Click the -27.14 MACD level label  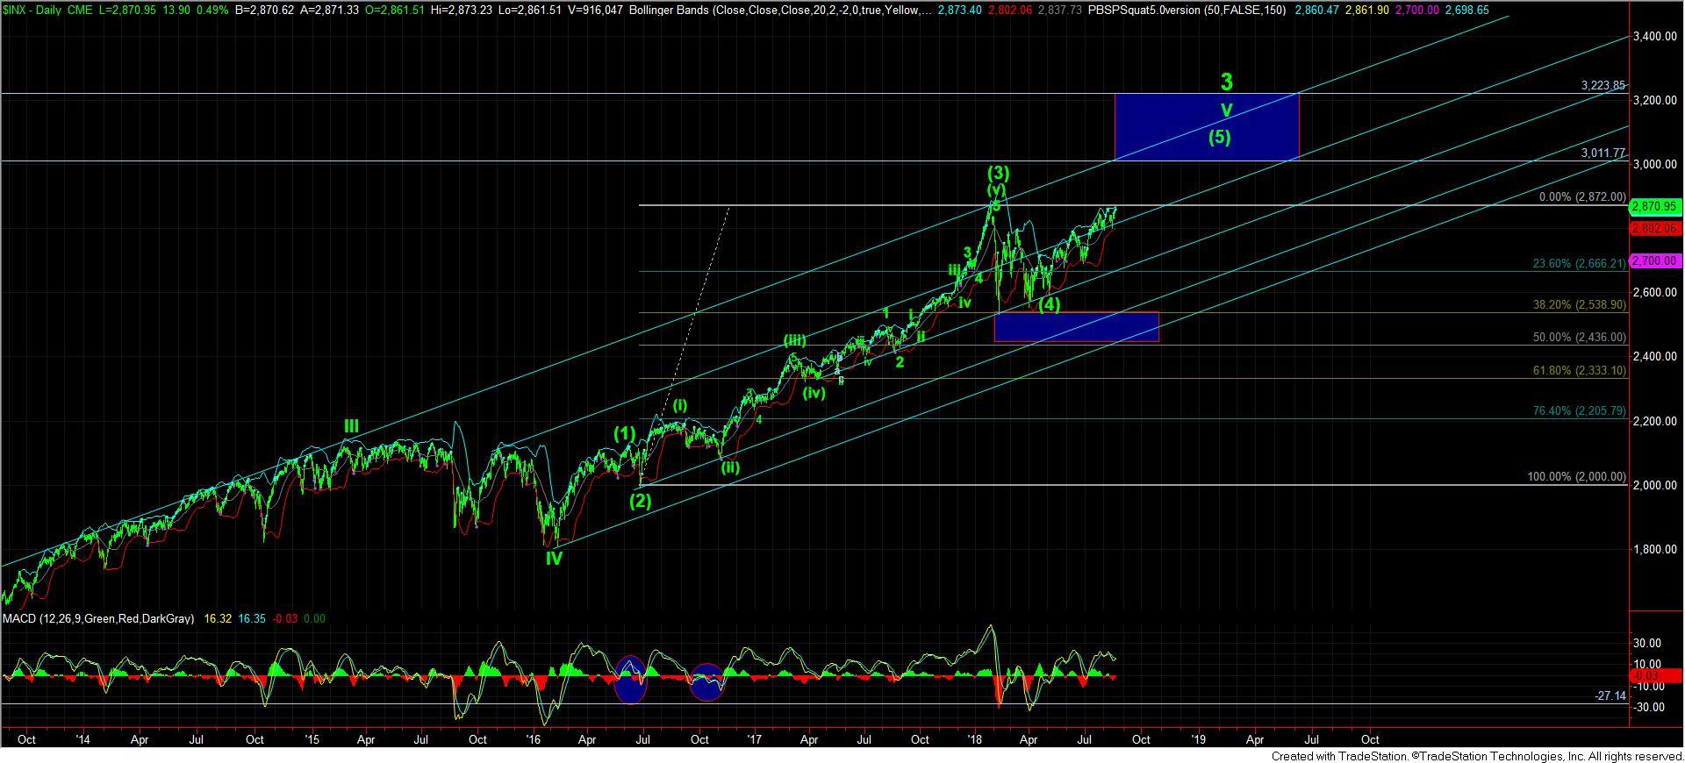point(1610,695)
